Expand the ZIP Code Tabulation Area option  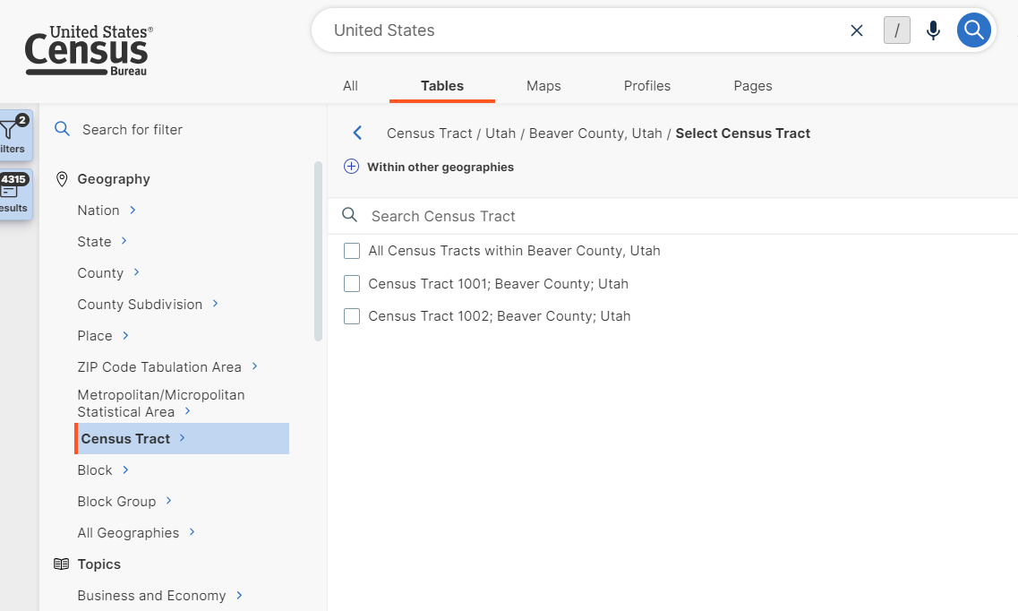[159, 366]
